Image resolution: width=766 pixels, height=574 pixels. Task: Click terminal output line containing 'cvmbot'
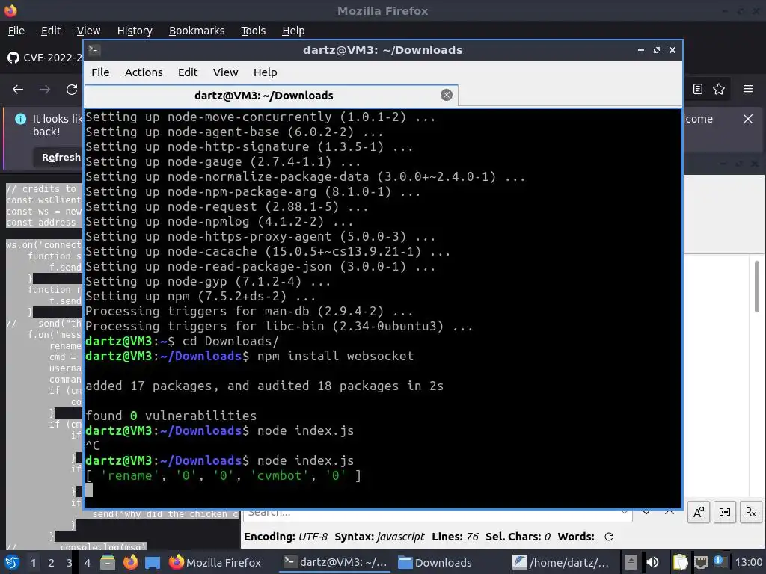pos(223,475)
